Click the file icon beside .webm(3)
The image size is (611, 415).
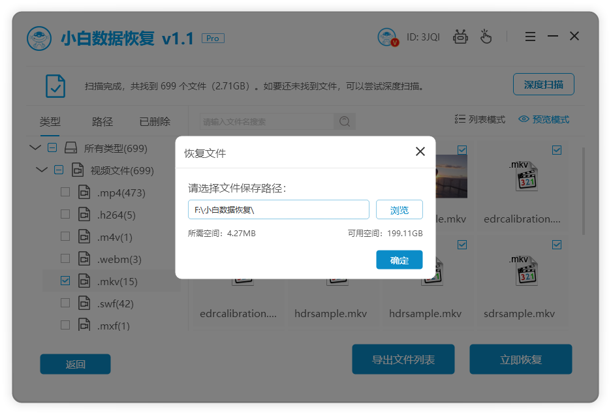[x=84, y=259]
